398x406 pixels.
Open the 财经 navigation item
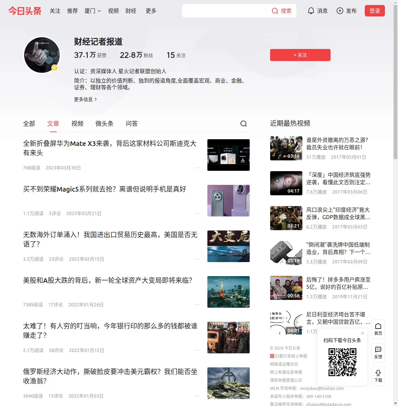pyautogui.click(x=131, y=11)
